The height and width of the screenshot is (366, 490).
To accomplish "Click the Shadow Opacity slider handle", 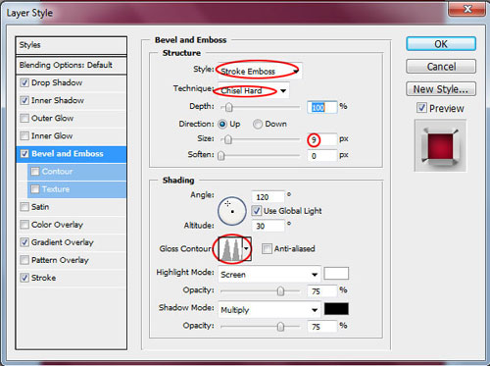I will coord(280,327).
